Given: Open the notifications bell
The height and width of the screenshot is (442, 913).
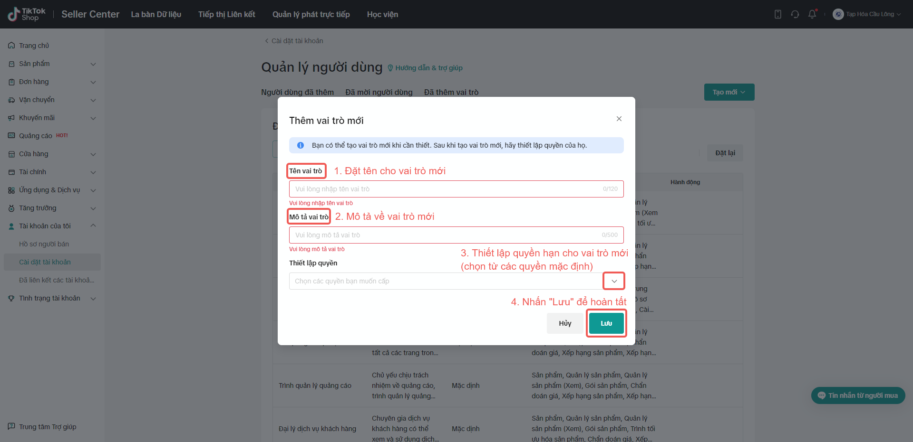Looking at the screenshot, I should tap(812, 14).
